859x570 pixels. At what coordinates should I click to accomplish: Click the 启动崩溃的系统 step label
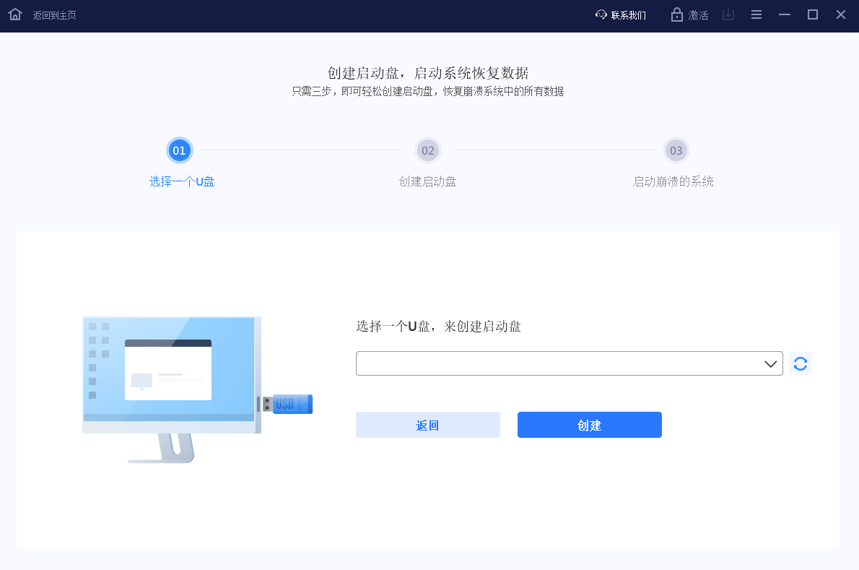pos(673,181)
